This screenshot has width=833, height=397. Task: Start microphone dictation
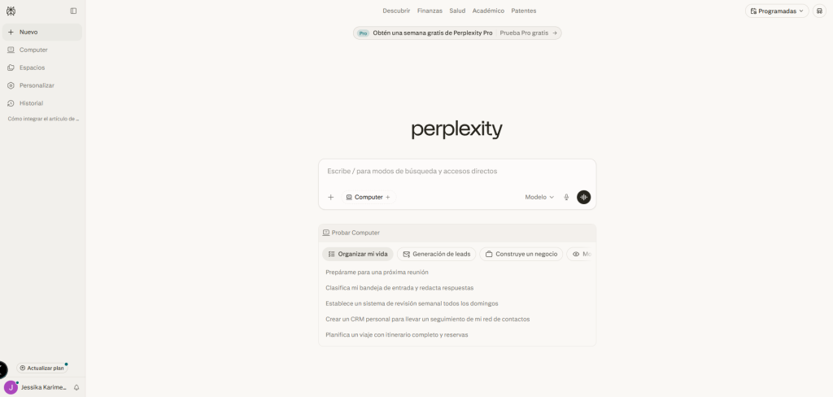[566, 197]
